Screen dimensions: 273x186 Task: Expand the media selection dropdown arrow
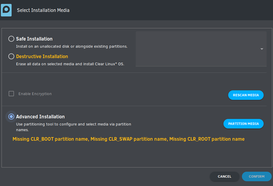pyautogui.click(x=262, y=49)
